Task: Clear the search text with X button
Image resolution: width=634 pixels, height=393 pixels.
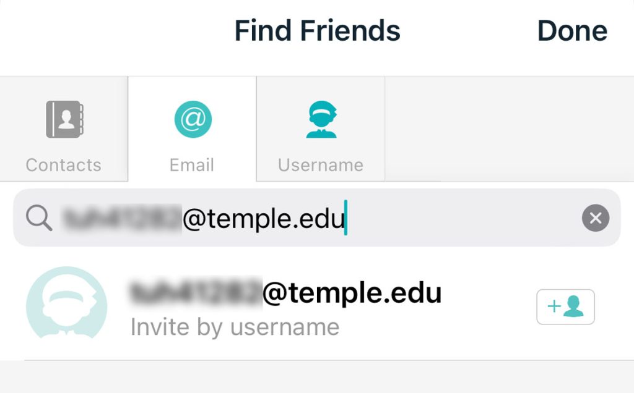Action: click(596, 218)
